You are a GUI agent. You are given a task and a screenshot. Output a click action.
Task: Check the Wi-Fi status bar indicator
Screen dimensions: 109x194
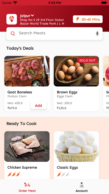(x=15, y=3)
